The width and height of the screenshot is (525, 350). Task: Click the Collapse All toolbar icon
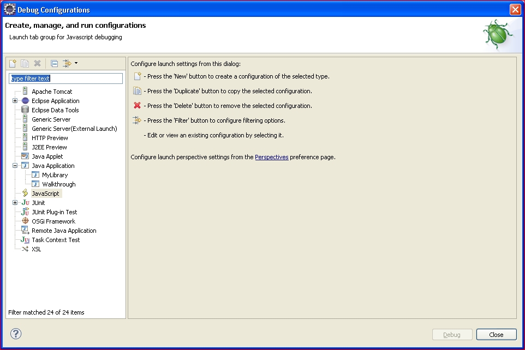(54, 63)
